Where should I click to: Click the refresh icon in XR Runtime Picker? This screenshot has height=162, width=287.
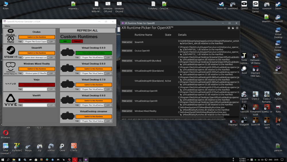[x=237, y=28]
